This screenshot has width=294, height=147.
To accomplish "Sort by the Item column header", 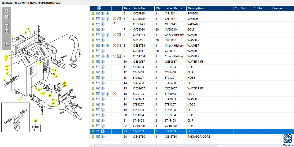I will pos(127,8).
